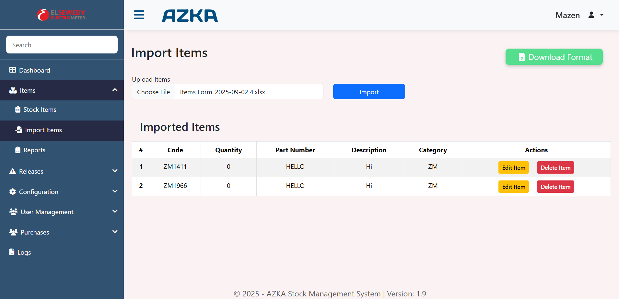The image size is (619, 299).
Task: Open Import Items in the sidebar
Action: pos(43,130)
